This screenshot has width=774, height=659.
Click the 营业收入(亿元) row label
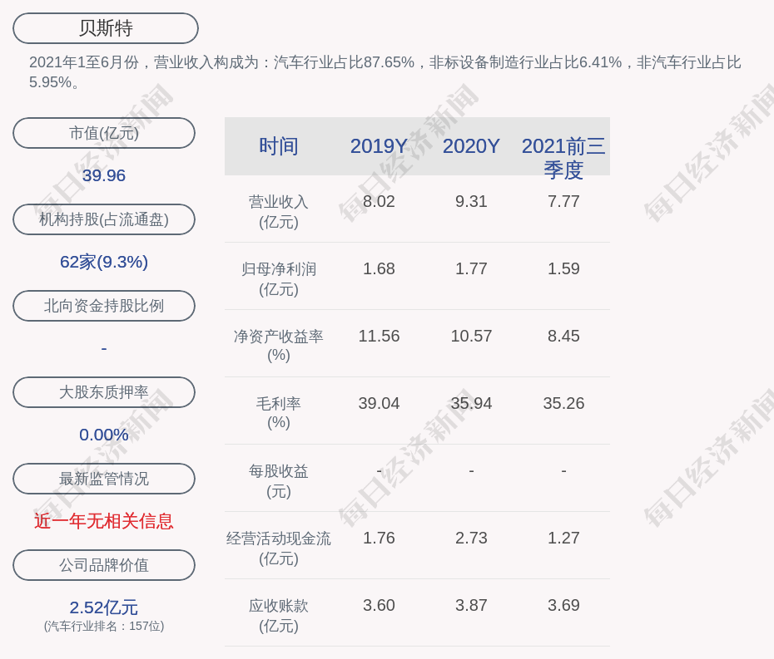click(279, 212)
